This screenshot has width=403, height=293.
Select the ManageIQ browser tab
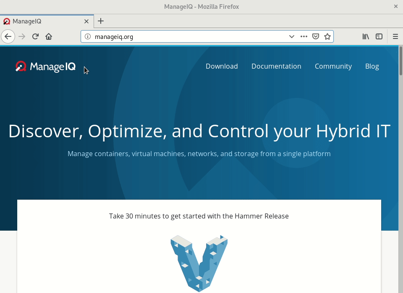[42, 21]
